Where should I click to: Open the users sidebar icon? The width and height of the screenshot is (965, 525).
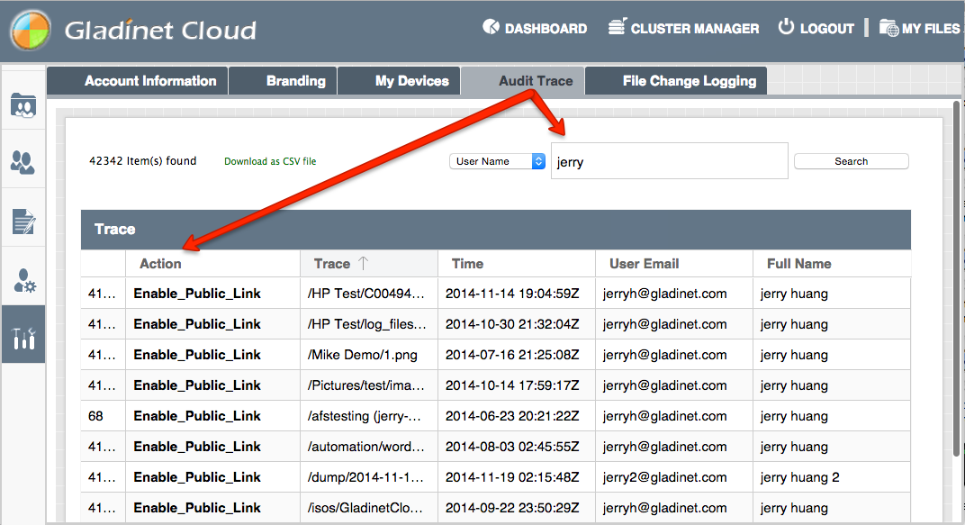coord(23,162)
